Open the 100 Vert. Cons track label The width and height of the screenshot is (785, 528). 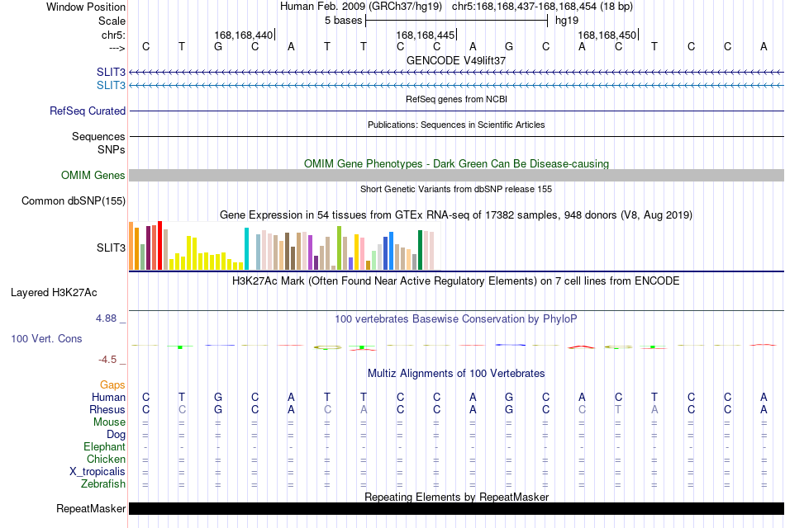46,338
